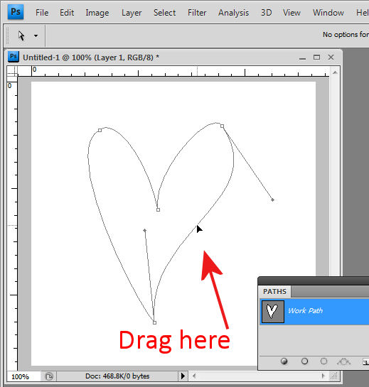Click the ruler origin corner box

[x=12, y=71]
